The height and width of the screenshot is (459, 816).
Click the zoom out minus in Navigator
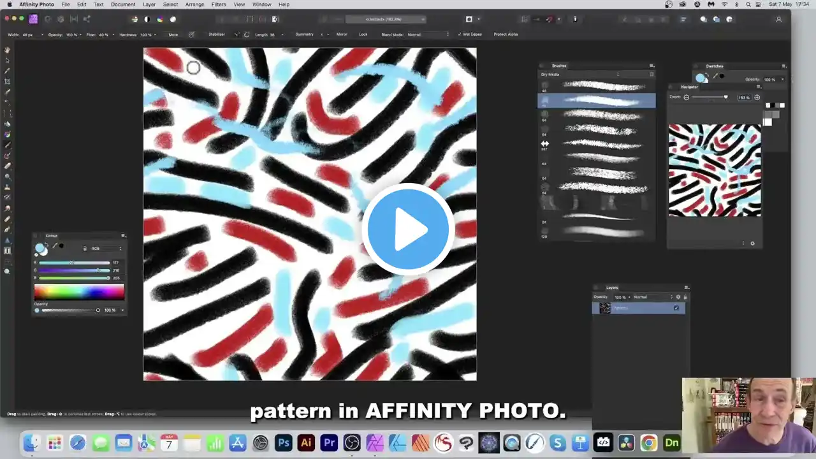687,98
